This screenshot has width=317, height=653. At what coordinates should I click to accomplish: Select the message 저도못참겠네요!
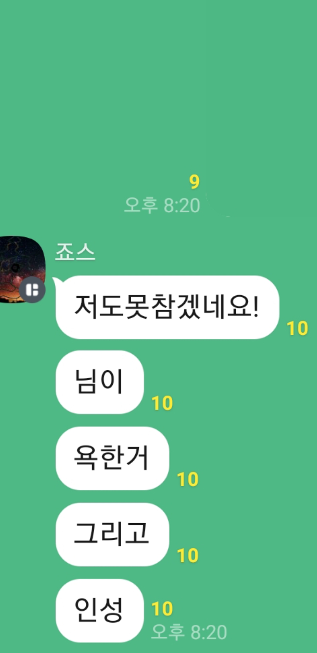click(x=167, y=307)
